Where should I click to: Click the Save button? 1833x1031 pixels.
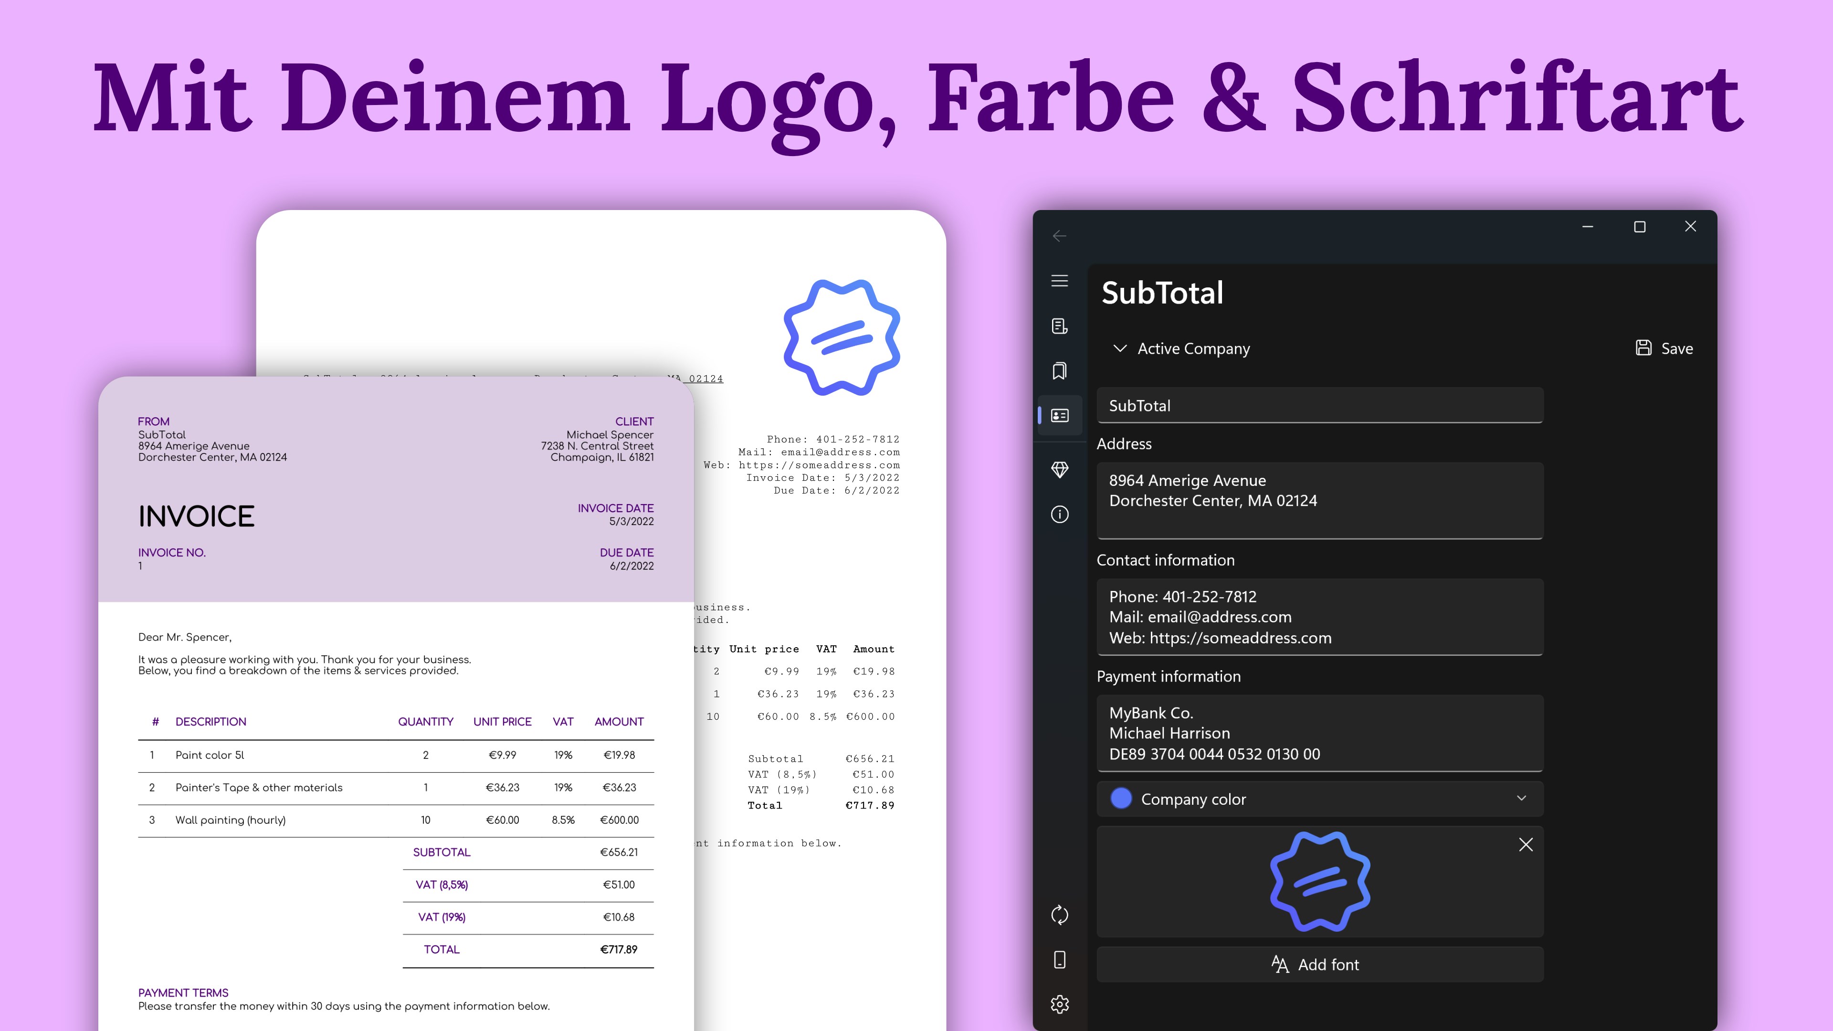1664,348
